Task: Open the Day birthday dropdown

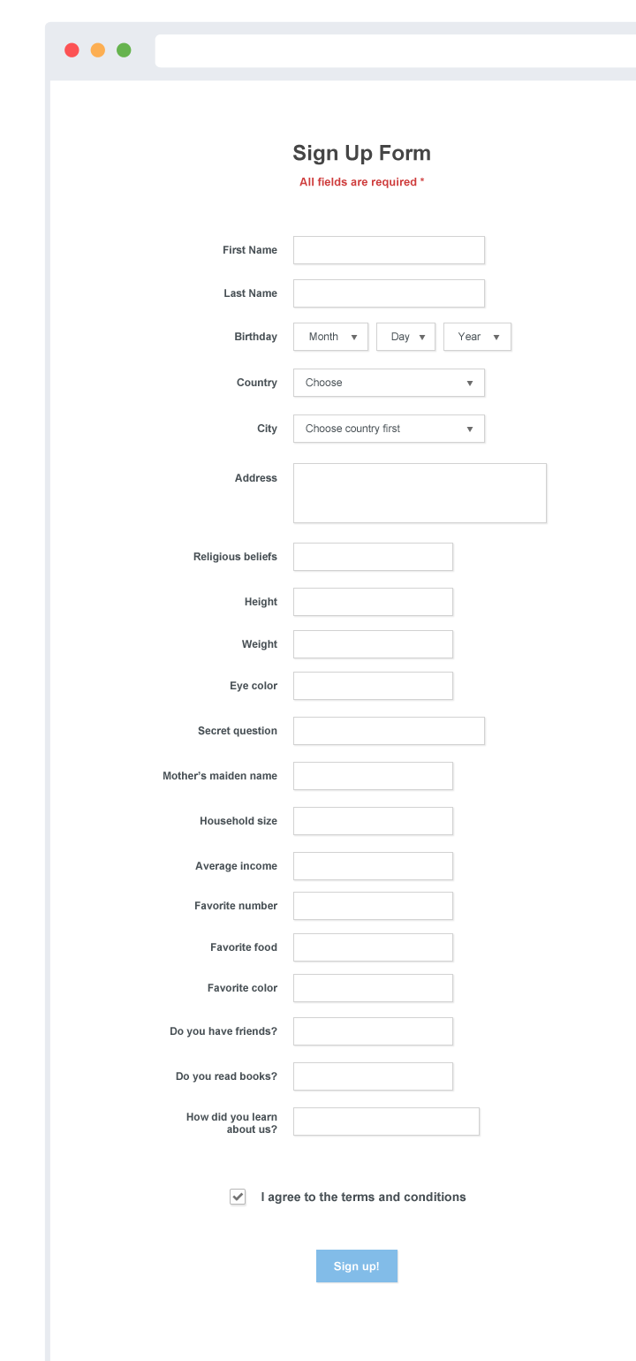Action: [405, 337]
